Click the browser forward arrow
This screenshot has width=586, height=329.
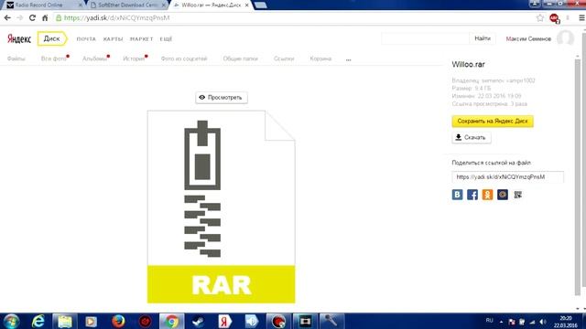[x=20, y=18]
